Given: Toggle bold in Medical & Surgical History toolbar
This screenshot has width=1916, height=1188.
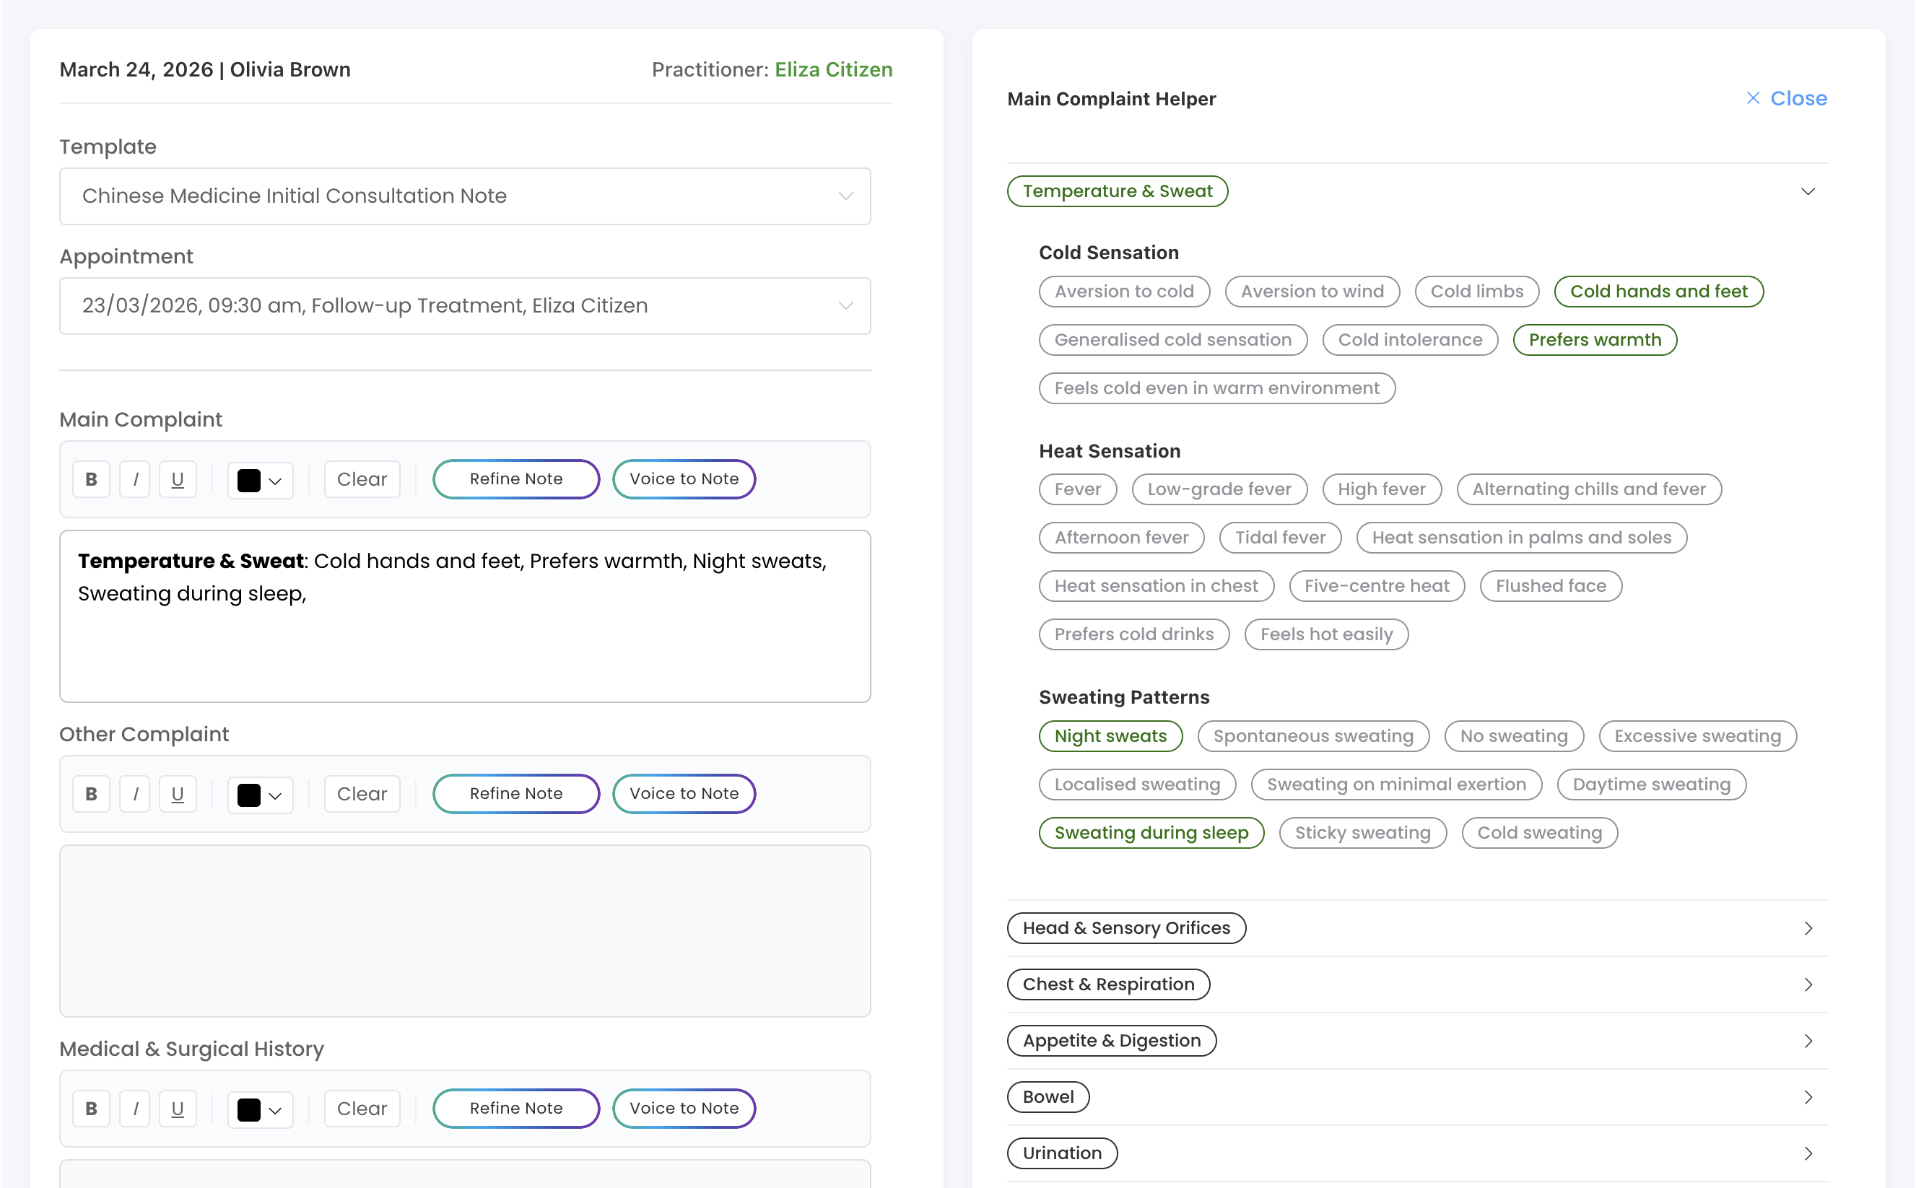Looking at the screenshot, I should point(91,1109).
